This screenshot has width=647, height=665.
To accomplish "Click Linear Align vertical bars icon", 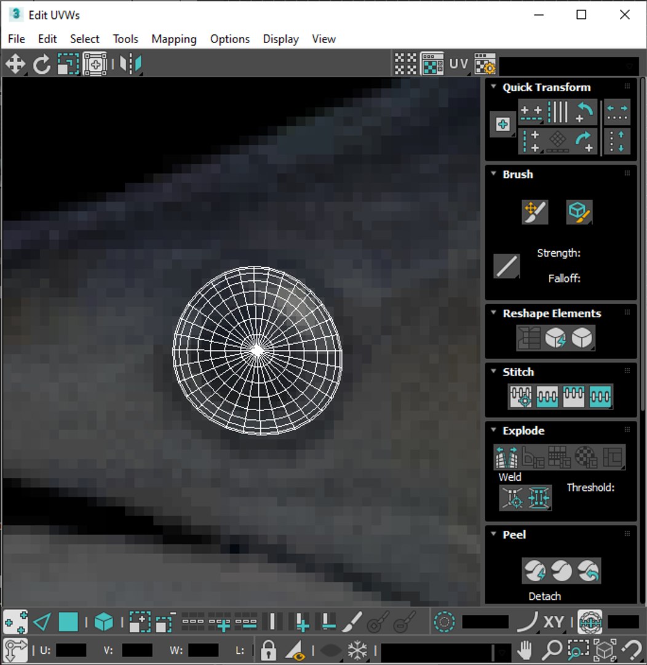I will click(x=558, y=113).
